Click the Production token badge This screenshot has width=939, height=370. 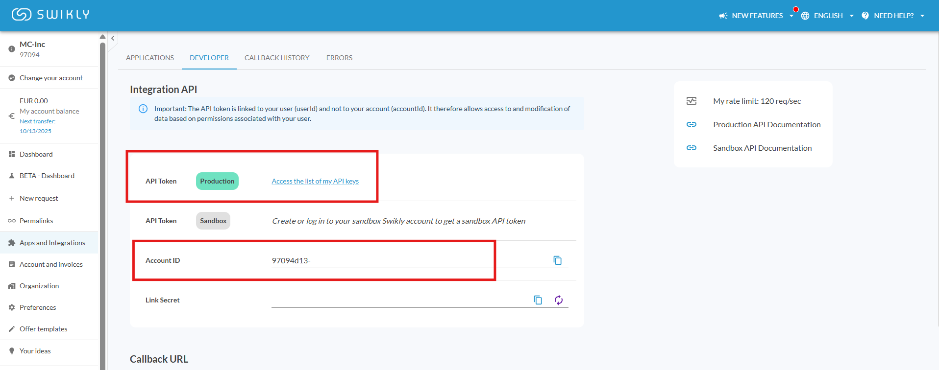(x=217, y=181)
